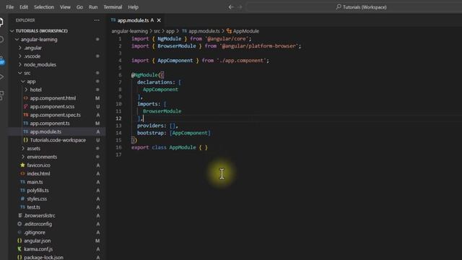Click the app.component.scss file icon

26,106
